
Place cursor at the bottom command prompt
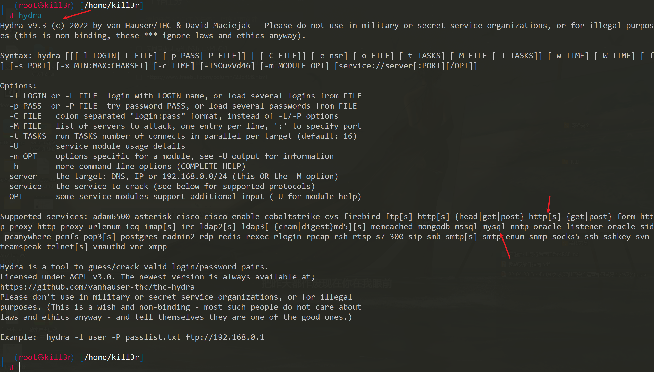19,367
